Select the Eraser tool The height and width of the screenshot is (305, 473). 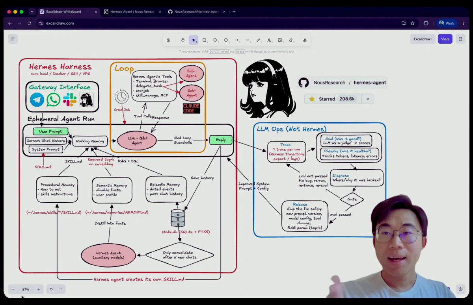click(x=291, y=40)
